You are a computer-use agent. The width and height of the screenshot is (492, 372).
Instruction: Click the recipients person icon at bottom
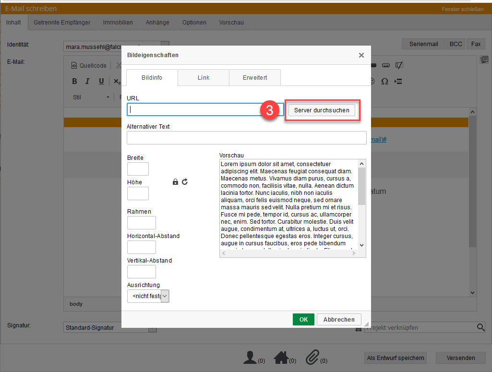250,357
